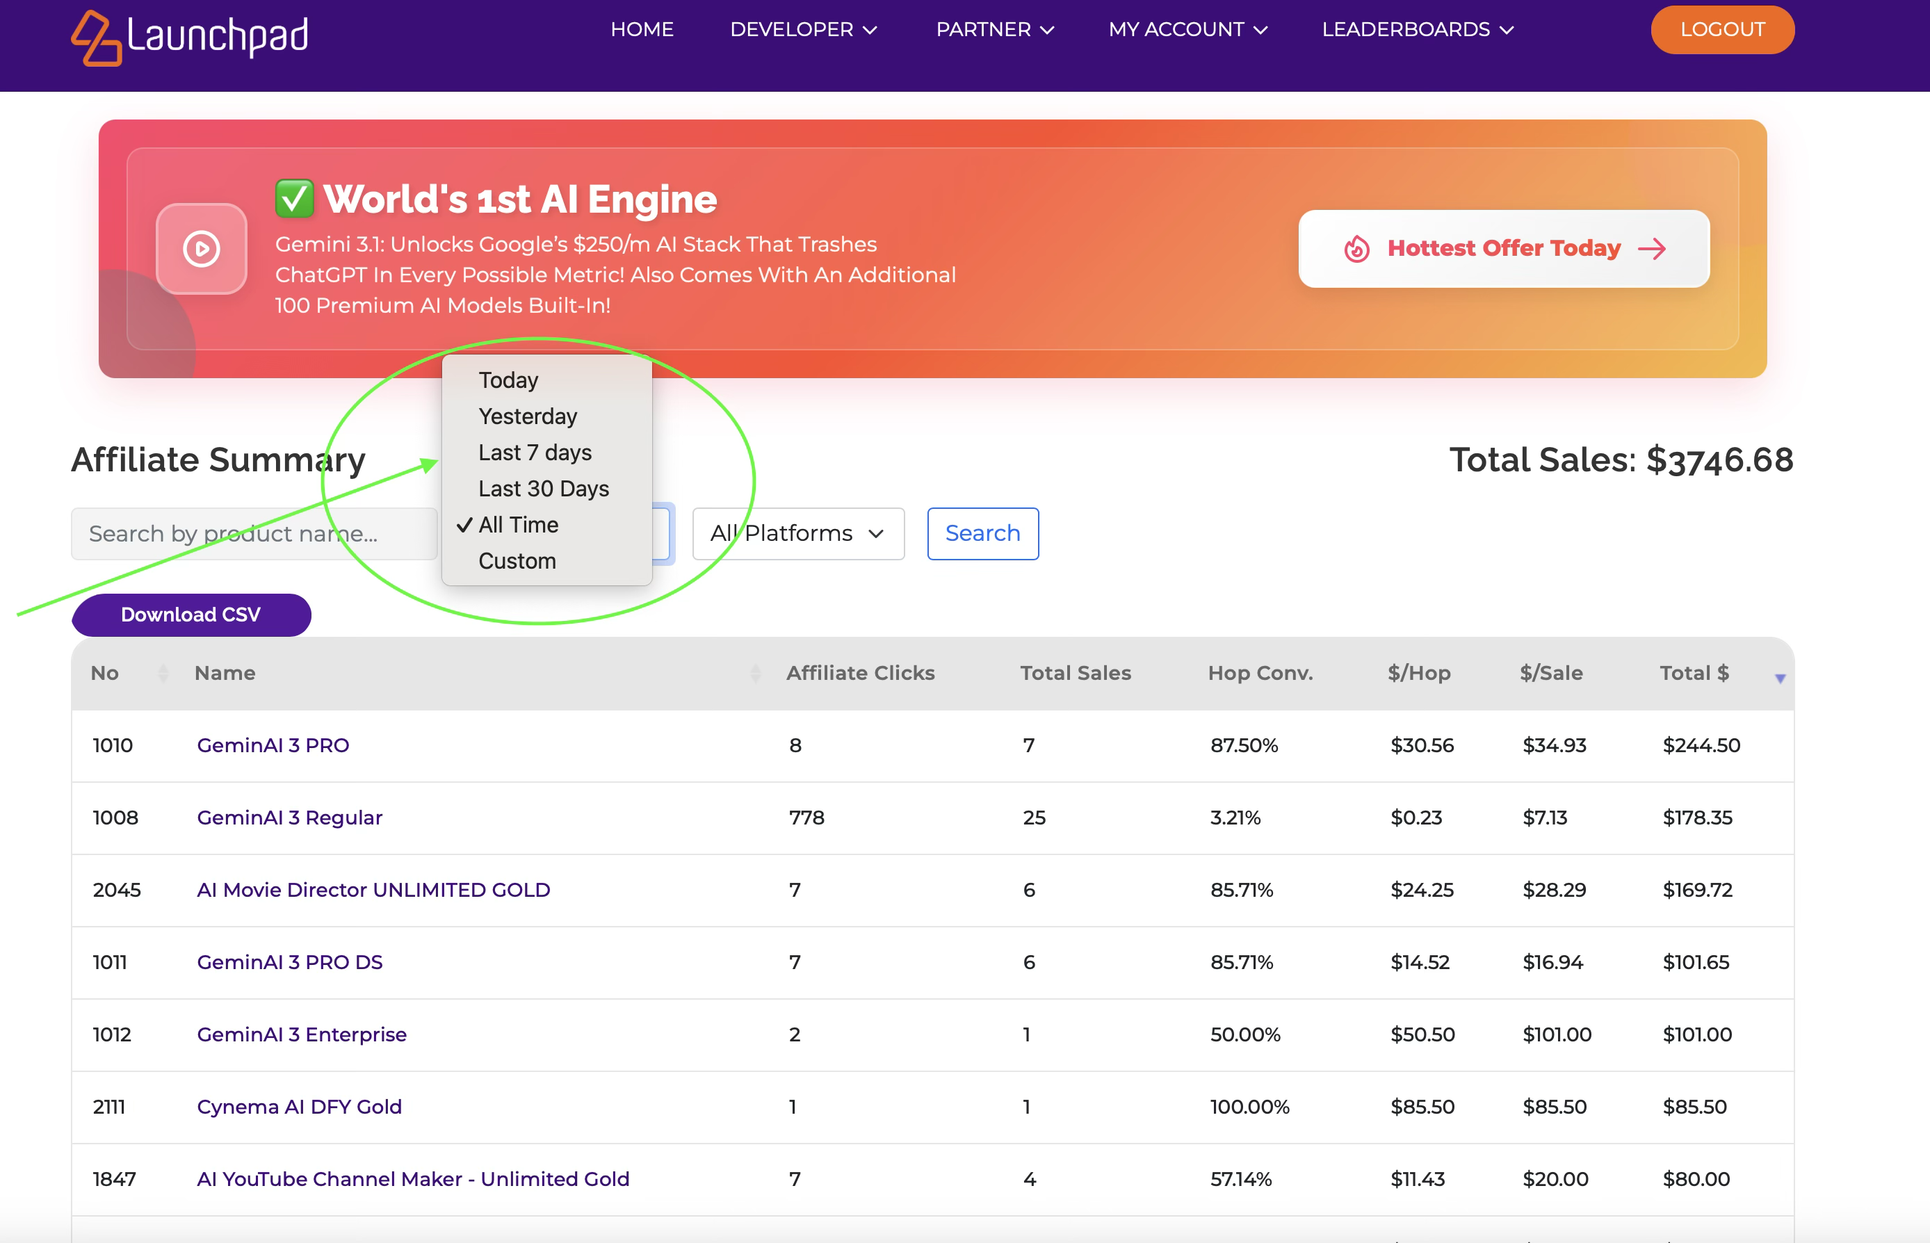Viewport: 1930px width, 1243px height.
Task: Open the Hottest Offer Today button
Action: click(1504, 249)
